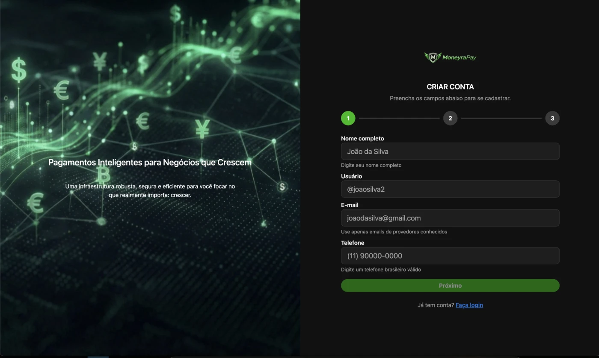The image size is (599, 358).
Task: Select the E-mail input box
Action: [450, 218]
